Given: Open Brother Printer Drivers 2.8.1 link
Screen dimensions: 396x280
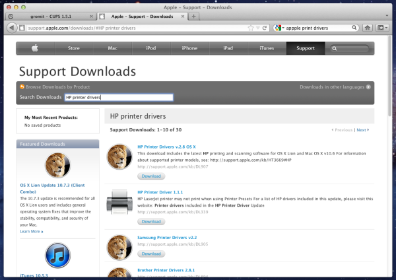Looking at the screenshot, I should [x=166, y=270].
